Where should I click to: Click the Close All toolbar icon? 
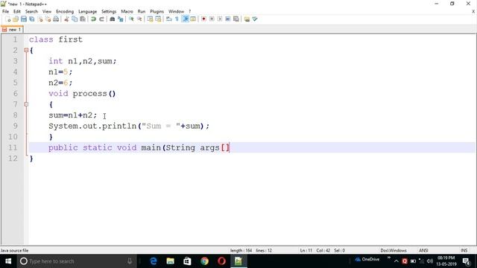tap(48, 19)
